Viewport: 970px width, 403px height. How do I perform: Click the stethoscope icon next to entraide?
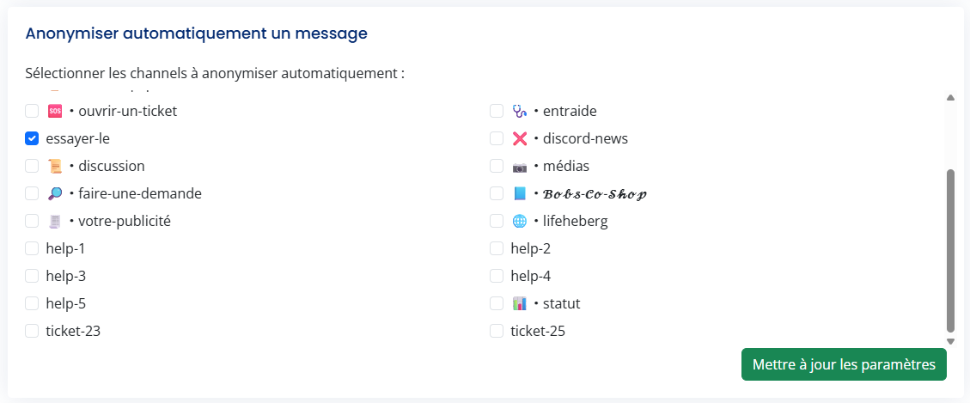point(519,111)
